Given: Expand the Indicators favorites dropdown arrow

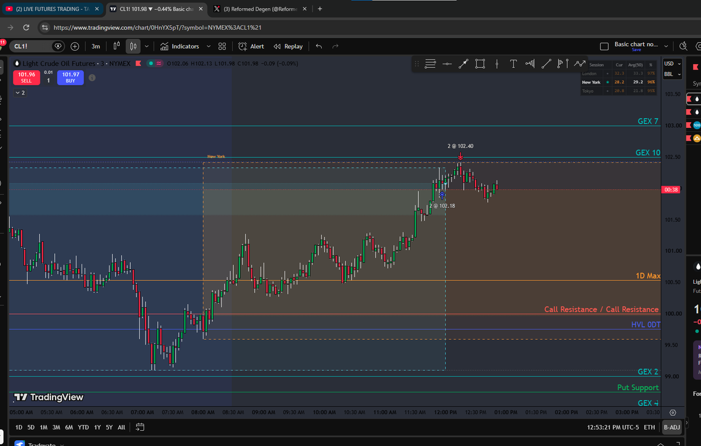Looking at the screenshot, I should [209, 46].
